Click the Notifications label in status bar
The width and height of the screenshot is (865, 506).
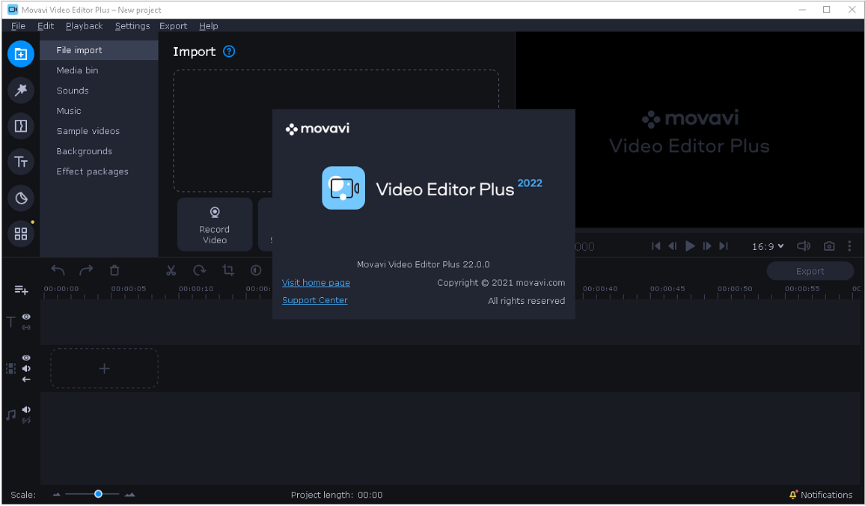[x=826, y=495]
